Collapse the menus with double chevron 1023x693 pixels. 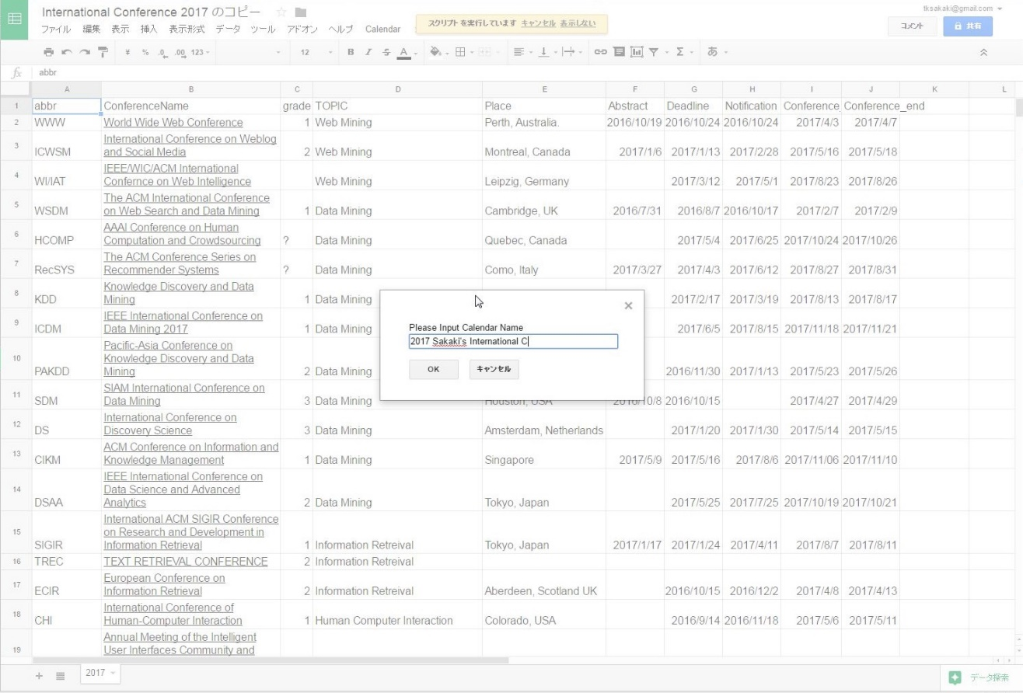983,52
